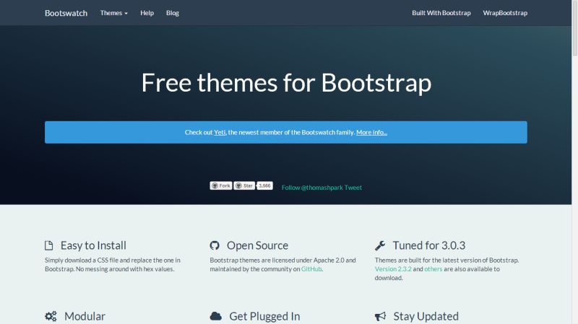The image size is (578, 324).
Task: Click the cloud icon beside Get Plugged In
Action: [x=215, y=316]
